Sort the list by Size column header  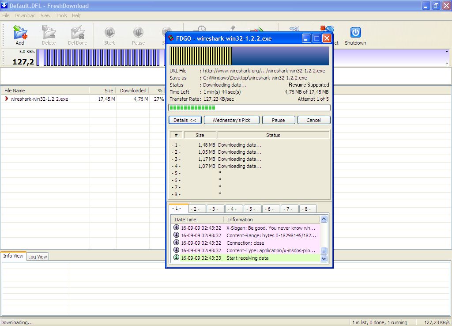pyautogui.click(x=102, y=91)
